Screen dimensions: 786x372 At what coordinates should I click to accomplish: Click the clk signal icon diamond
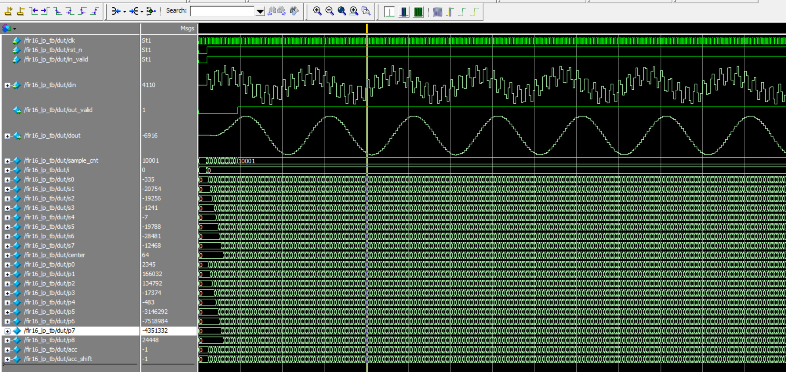click(16, 40)
